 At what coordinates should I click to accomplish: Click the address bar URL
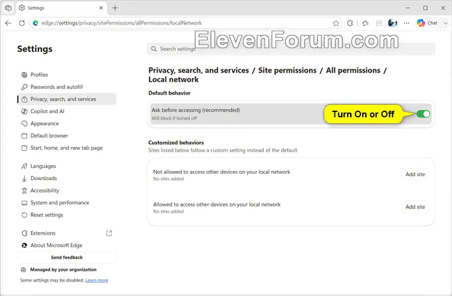tap(121, 23)
